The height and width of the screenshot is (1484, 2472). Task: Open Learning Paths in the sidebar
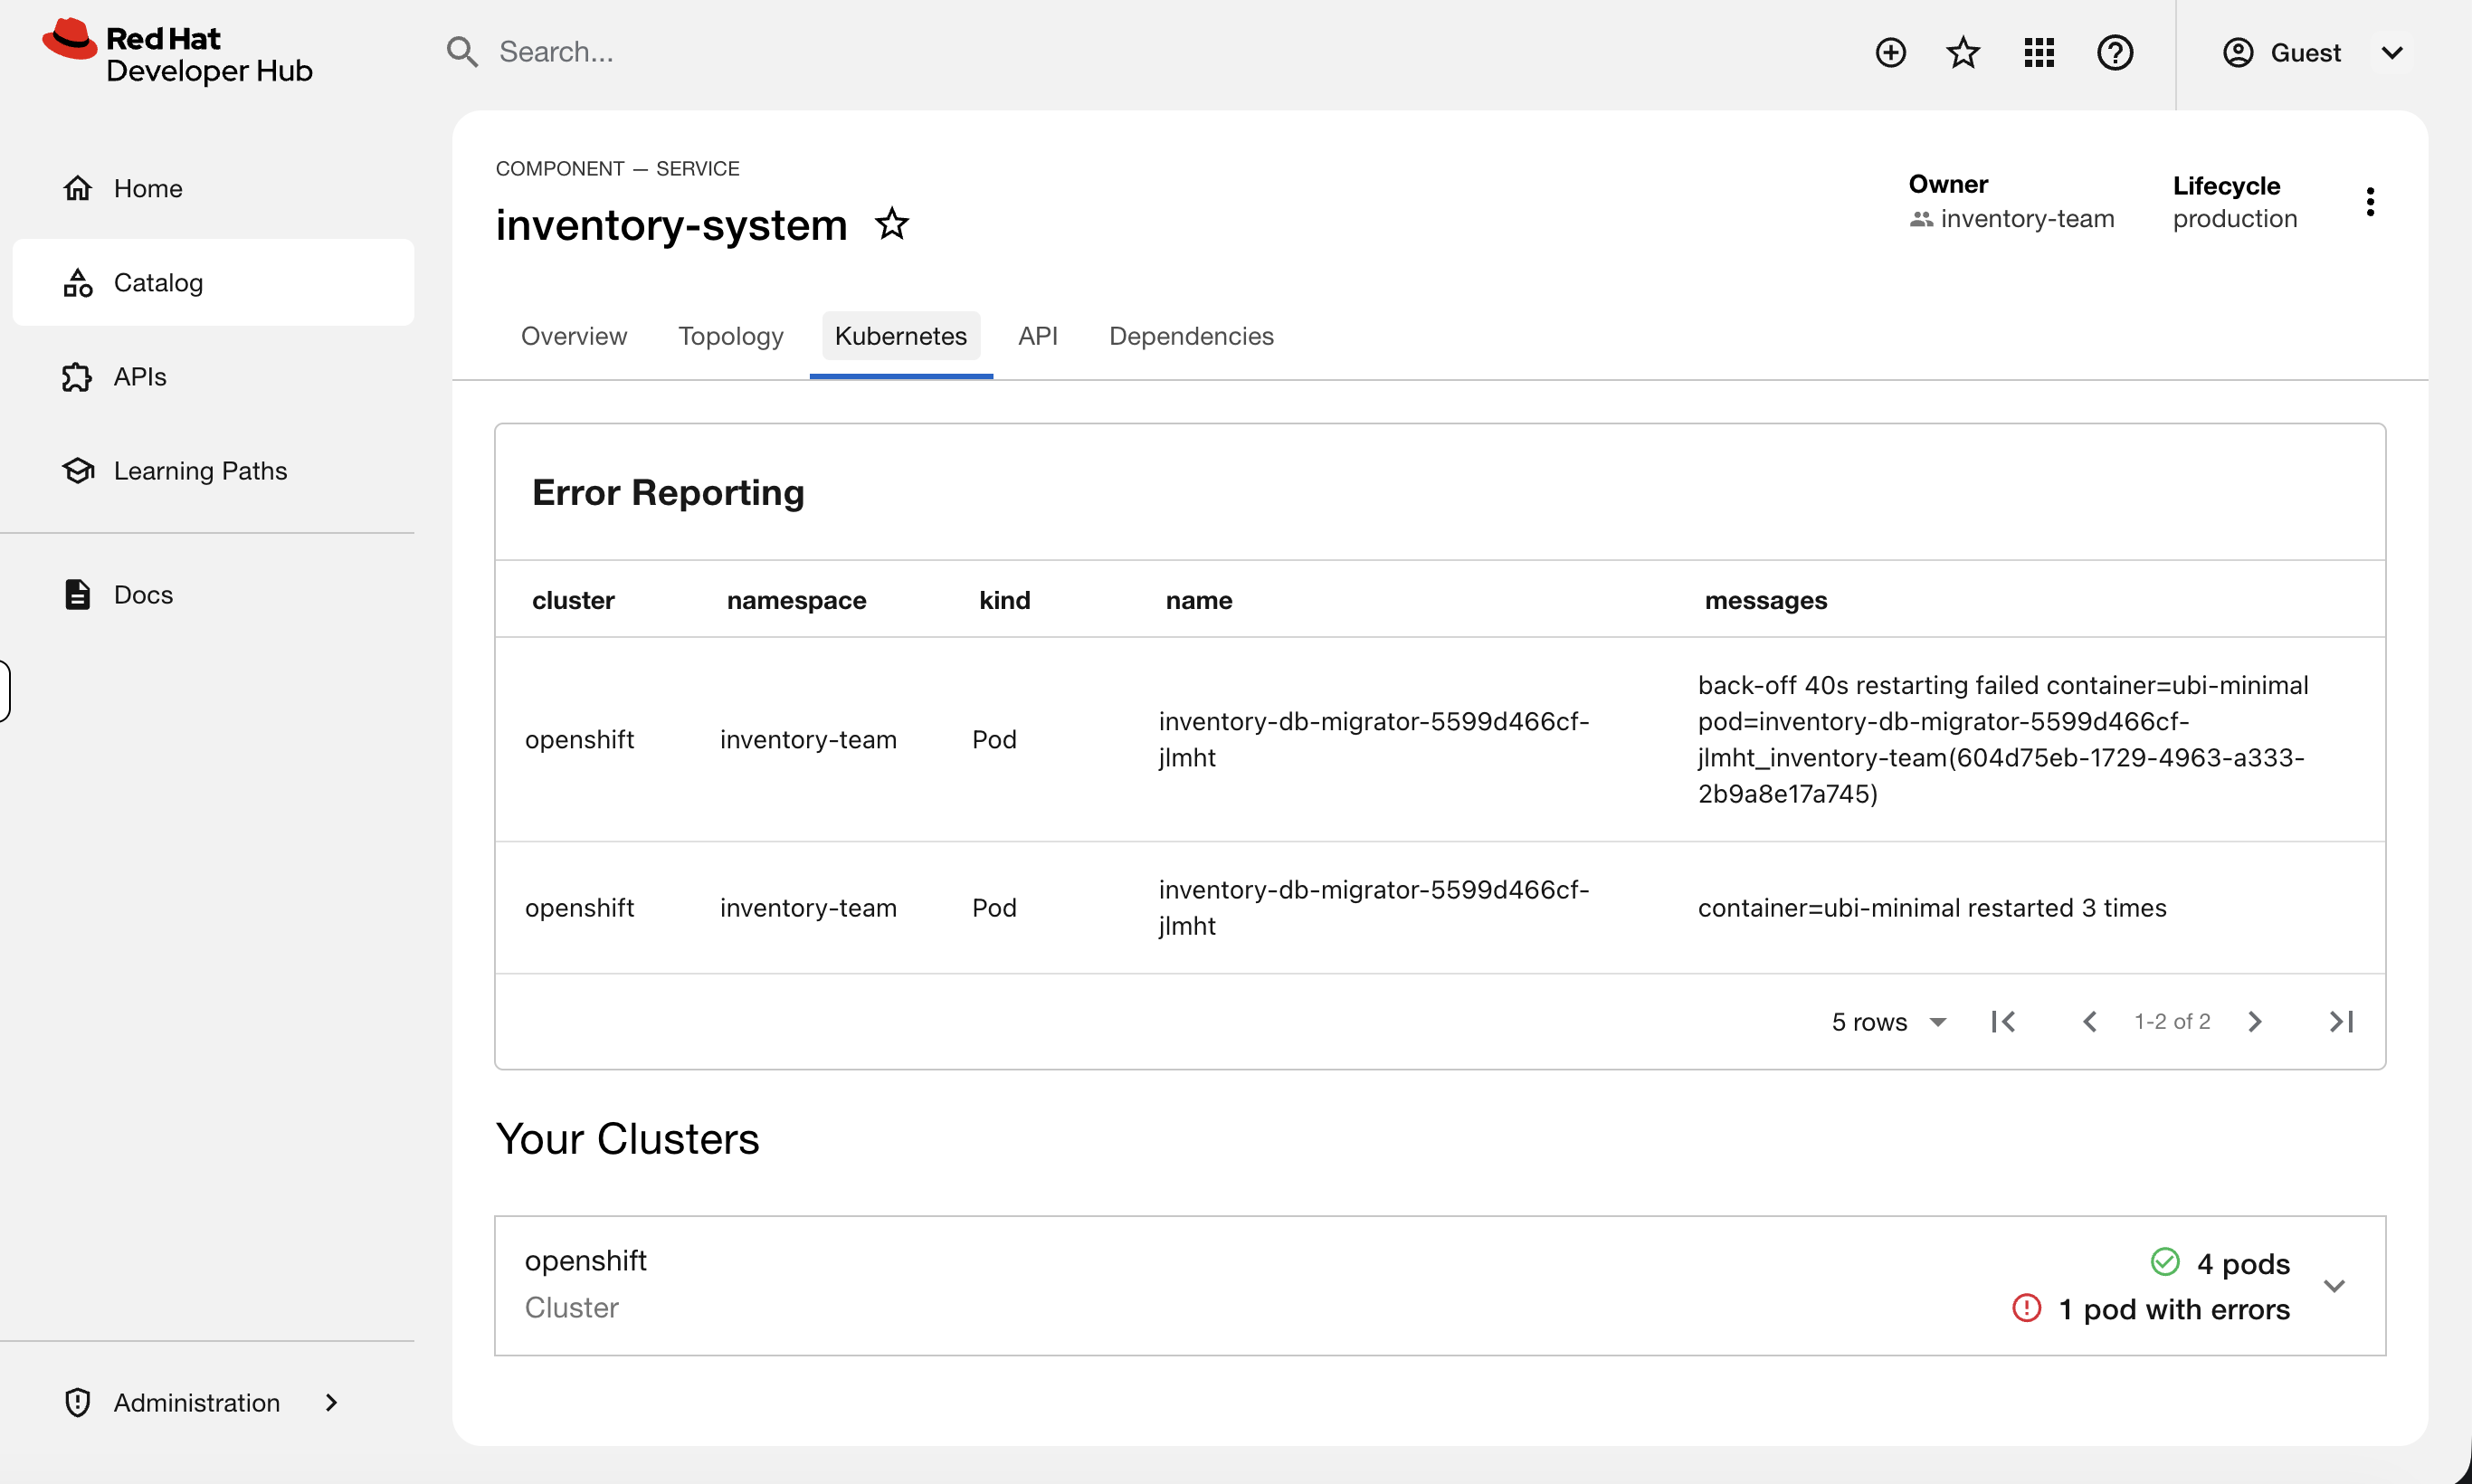(x=213, y=470)
